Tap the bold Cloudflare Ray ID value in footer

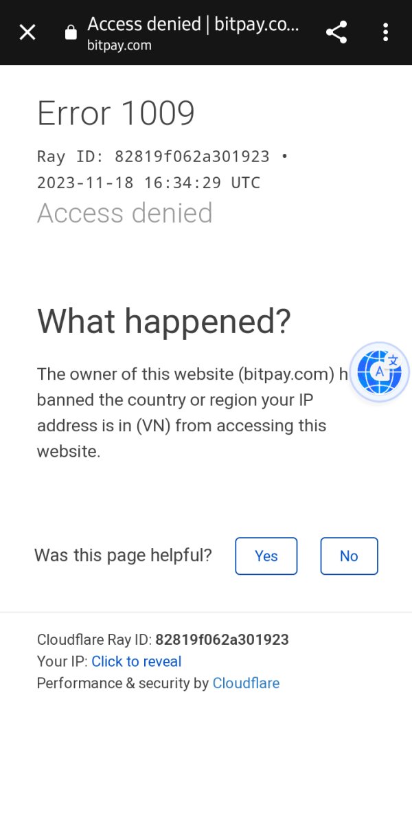[x=222, y=640]
